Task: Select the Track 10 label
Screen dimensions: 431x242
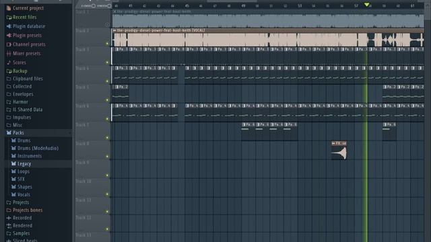Action: pyautogui.click(x=84, y=182)
